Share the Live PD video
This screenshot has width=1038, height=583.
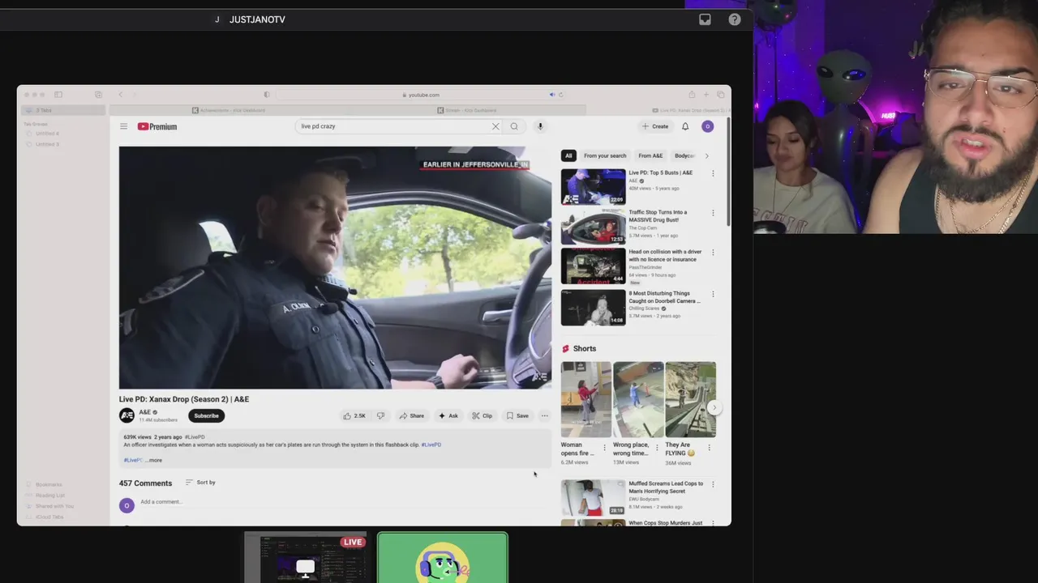411,415
